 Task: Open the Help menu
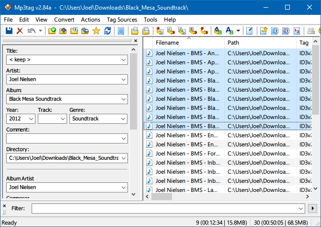[170, 20]
